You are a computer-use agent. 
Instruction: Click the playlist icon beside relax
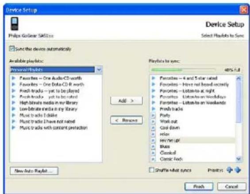click(153, 134)
